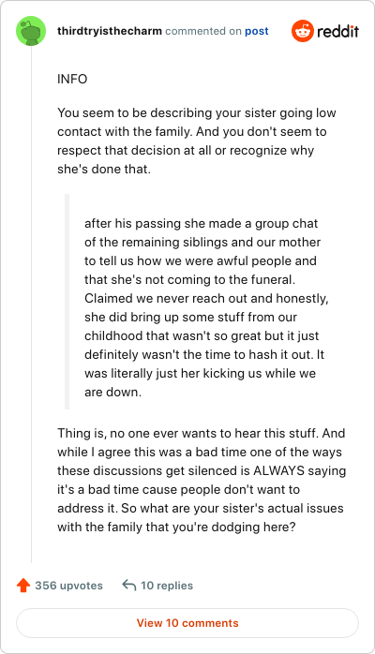375x654 pixels.
Task: Click 'are down.' at the quote's end
Action: pyautogui.click(x=112, y=392)
